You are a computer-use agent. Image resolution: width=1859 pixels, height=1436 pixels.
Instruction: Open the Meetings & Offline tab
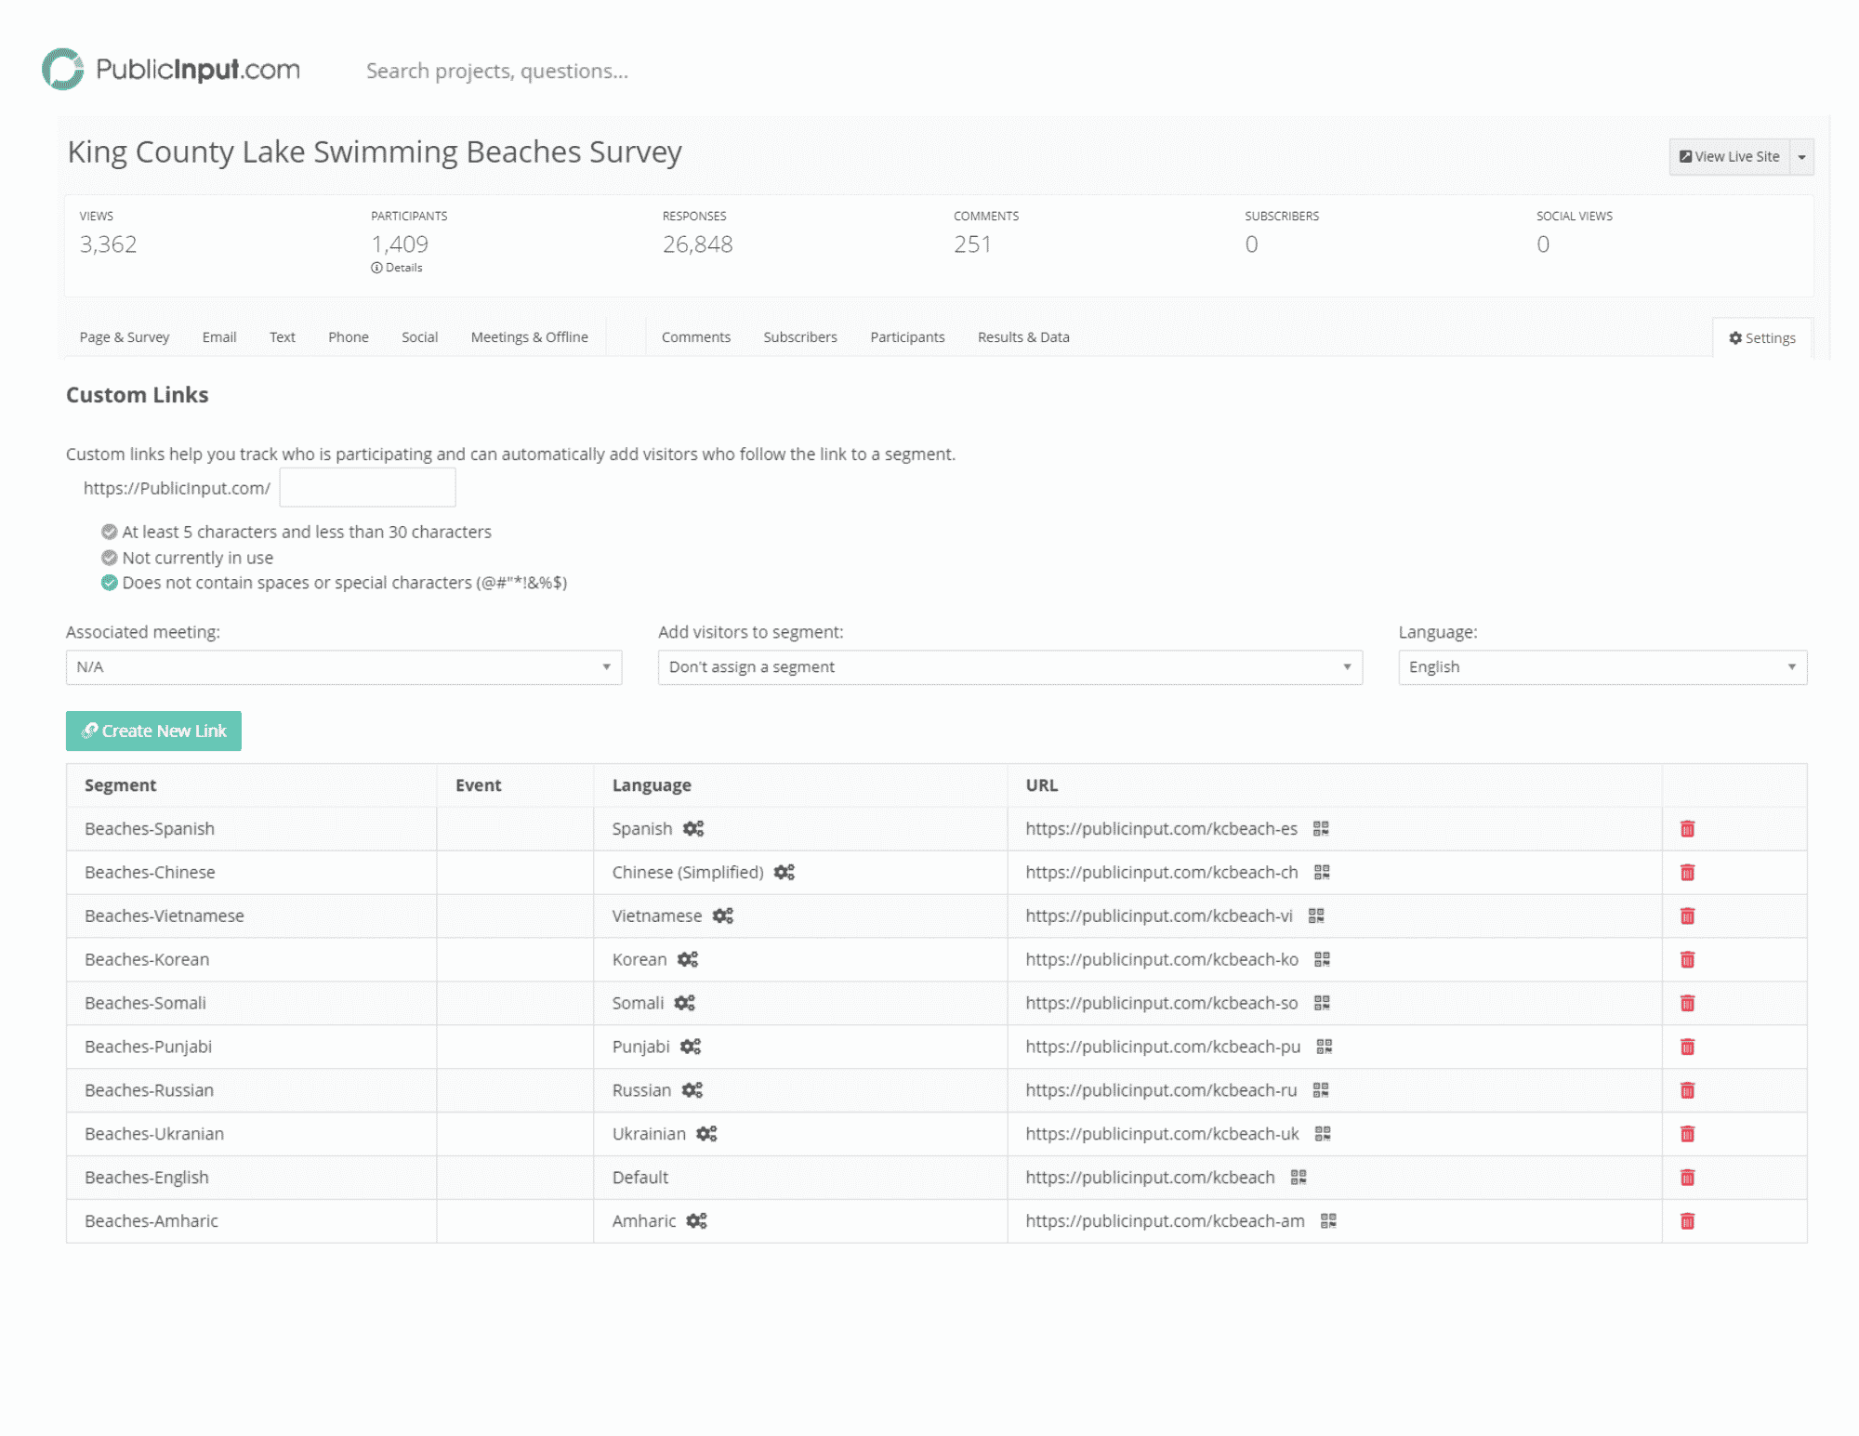coord(529,337)
